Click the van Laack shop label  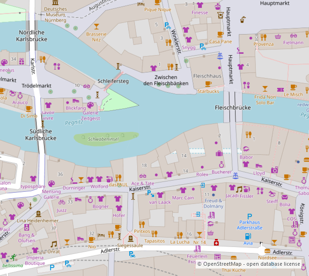coord(160,202)
